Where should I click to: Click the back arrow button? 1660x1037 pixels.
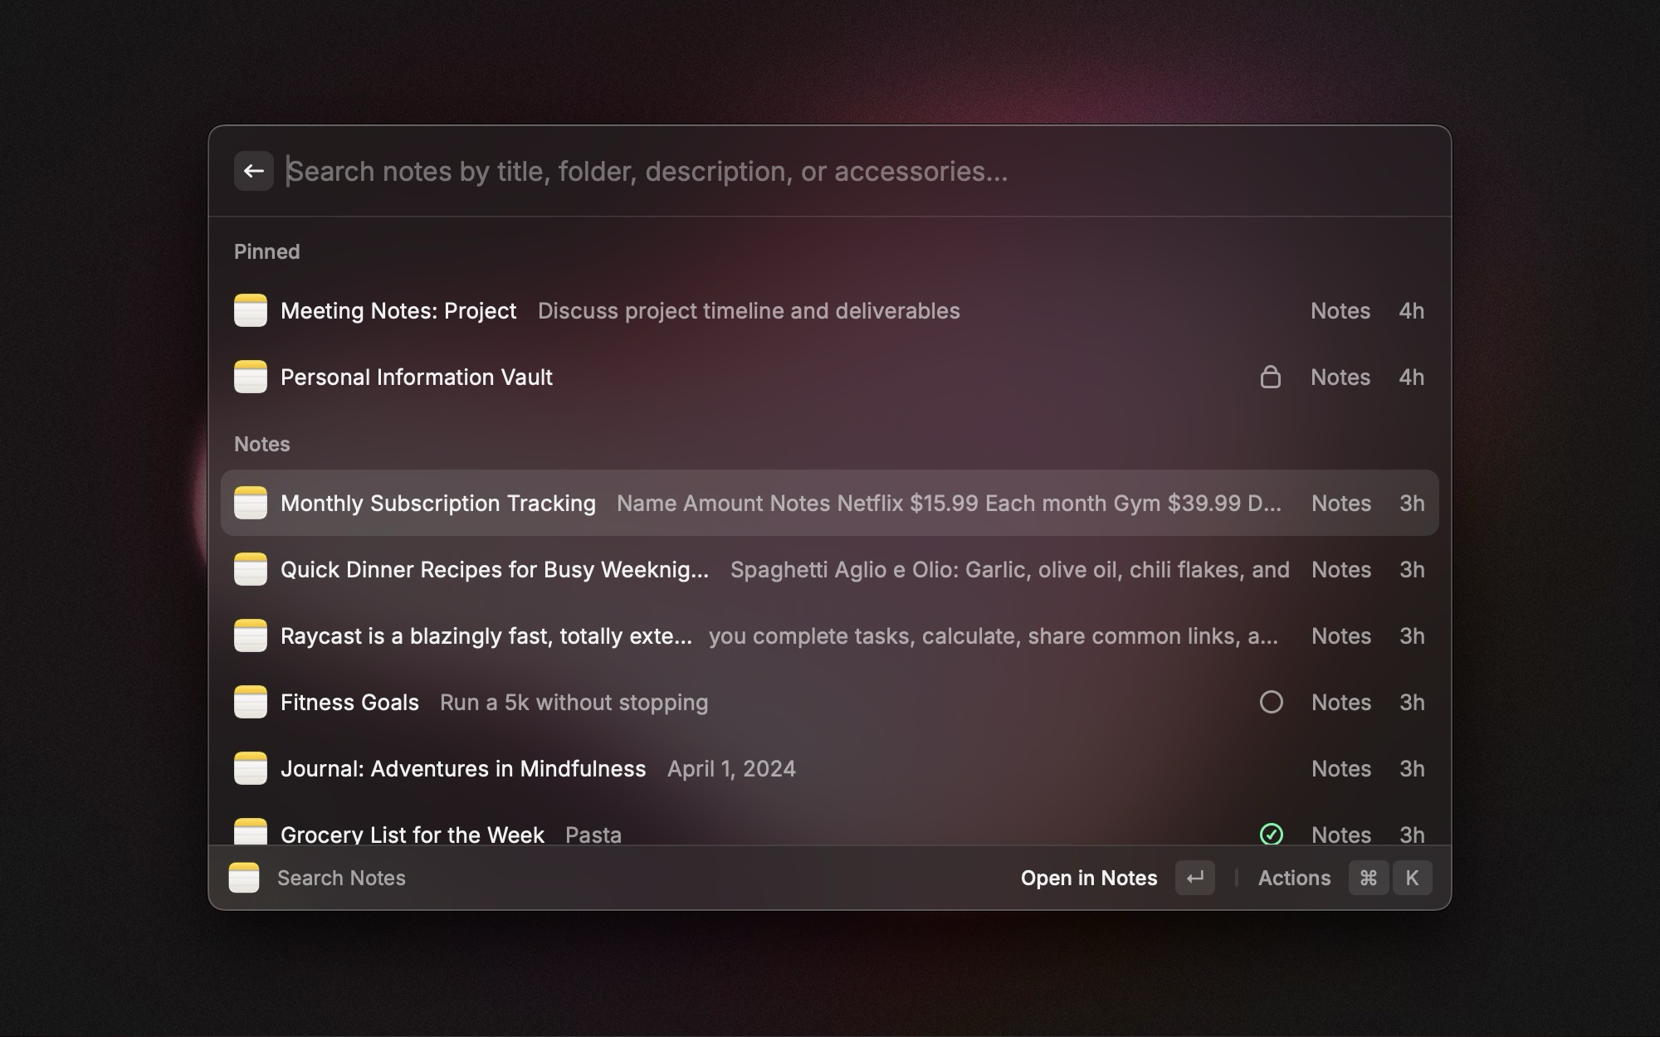pos(253,171)
